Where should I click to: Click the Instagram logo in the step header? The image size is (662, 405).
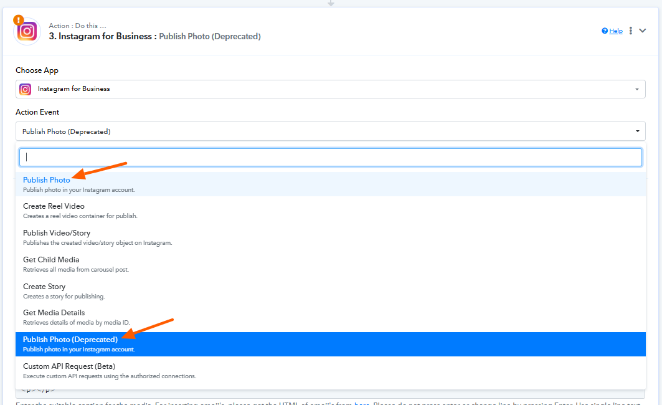tap(27, 32)
